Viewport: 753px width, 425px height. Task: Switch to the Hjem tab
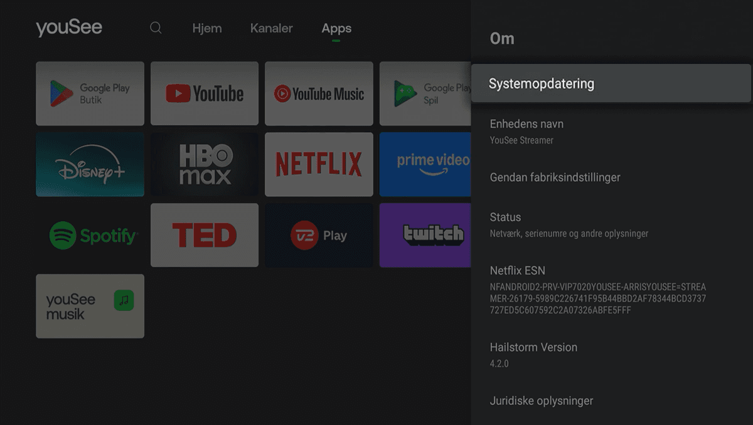(208, 28)
